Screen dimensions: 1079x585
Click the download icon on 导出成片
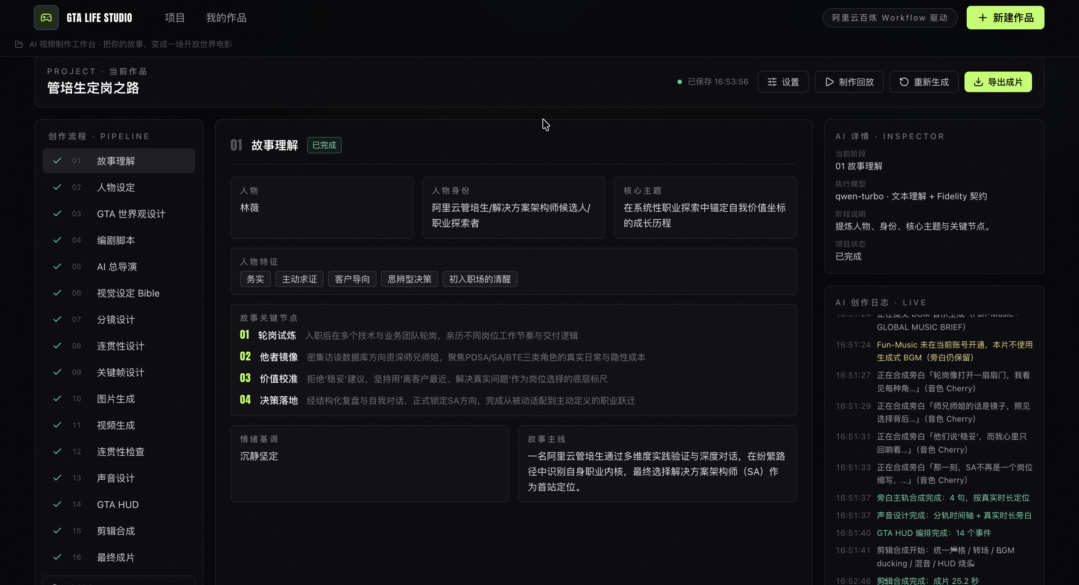pos(978,81)
